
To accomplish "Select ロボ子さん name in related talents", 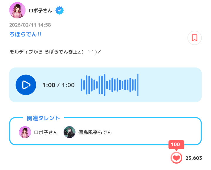I will [46, 132].
